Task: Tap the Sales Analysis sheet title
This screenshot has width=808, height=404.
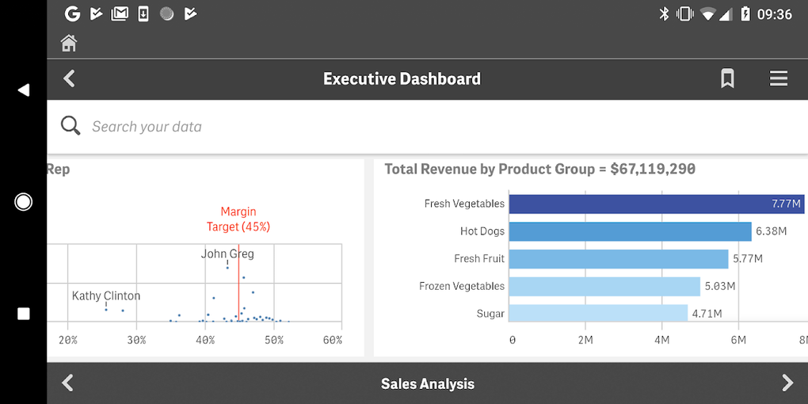Action: tap(427, 384)
